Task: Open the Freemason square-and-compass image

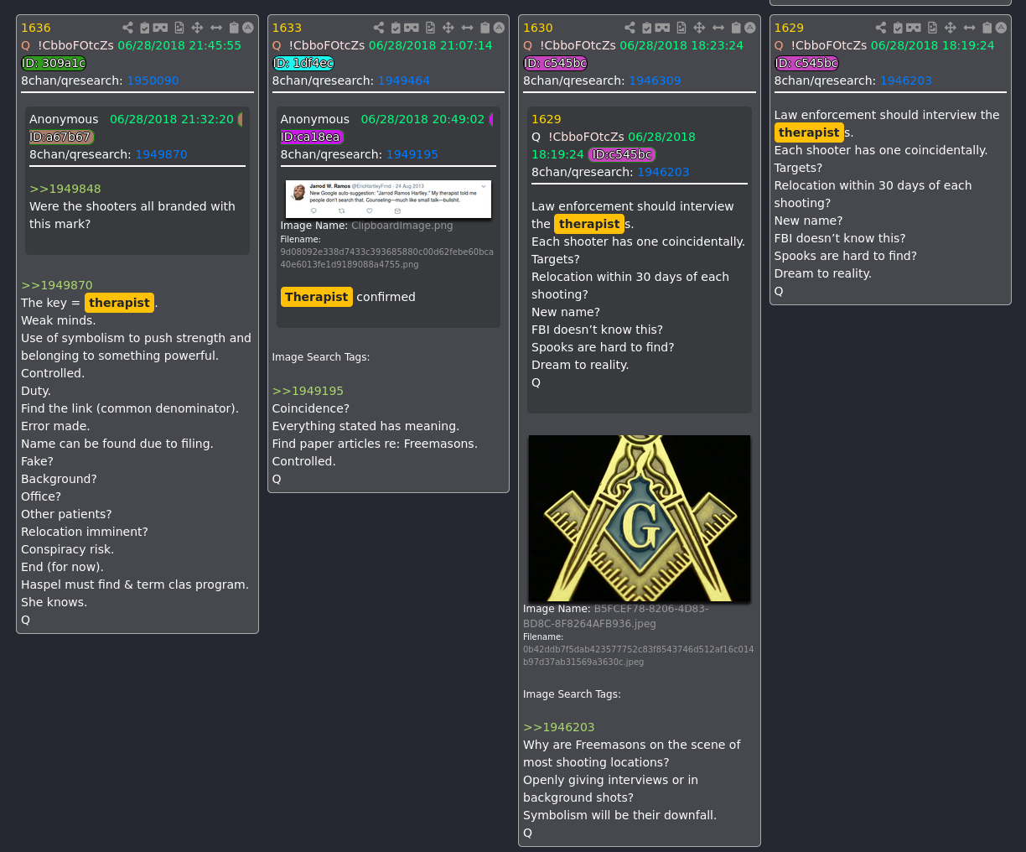Action: pyautogui.click(x=640, y=518)
